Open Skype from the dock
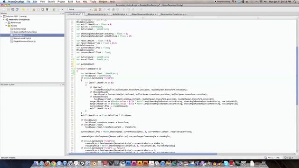This screenshot has width=299, height=168. click(226, 163)
